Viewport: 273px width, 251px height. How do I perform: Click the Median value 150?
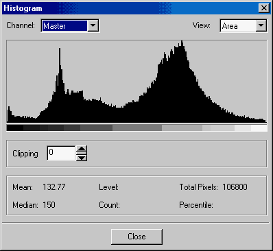49,205
